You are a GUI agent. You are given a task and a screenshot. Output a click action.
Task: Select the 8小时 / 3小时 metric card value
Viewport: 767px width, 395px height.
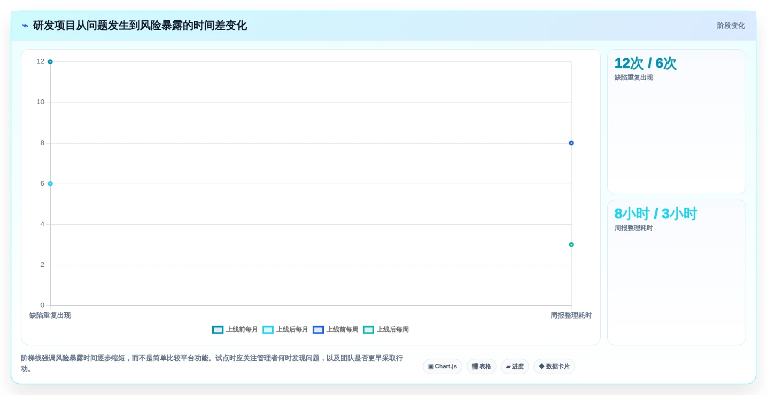point(655,214)
